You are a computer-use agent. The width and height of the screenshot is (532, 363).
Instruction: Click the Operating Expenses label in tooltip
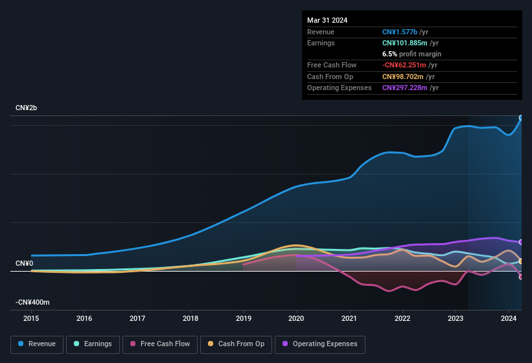[x=340, y=88]
